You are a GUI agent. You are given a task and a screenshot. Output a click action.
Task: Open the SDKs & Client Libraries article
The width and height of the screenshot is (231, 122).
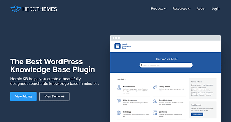[x=200, y=88]
